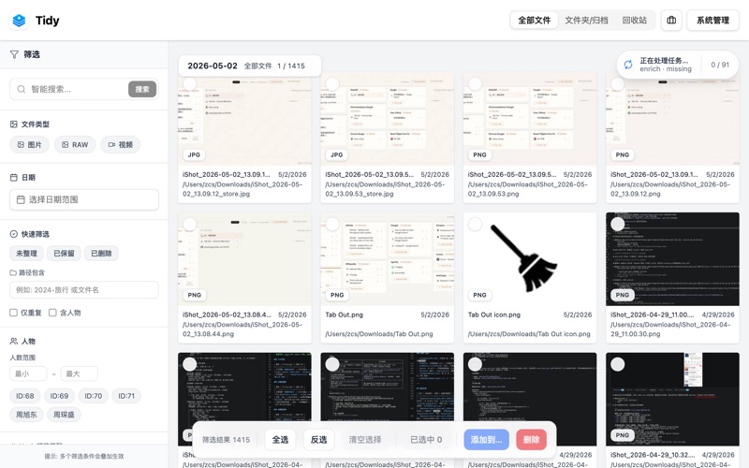
Task: Open the 选择日期范围 picker
Action: click(x=84, y=199)
